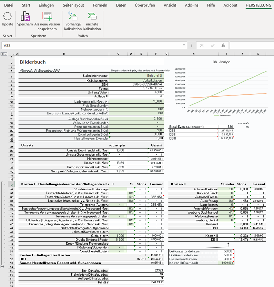
Task: Click the Update server icon
Action: pyautogui.click(x=8, y=17)
